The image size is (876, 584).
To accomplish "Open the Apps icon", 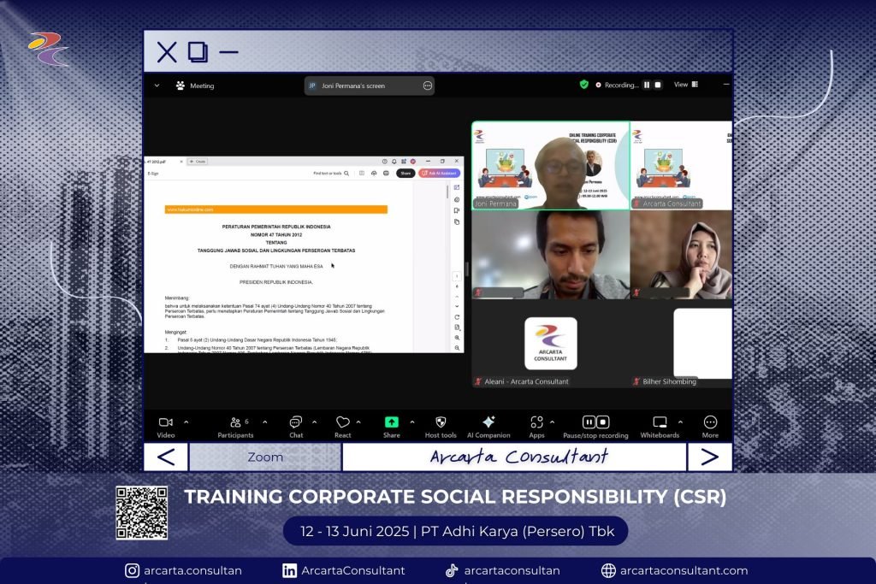I will [536, 422].
